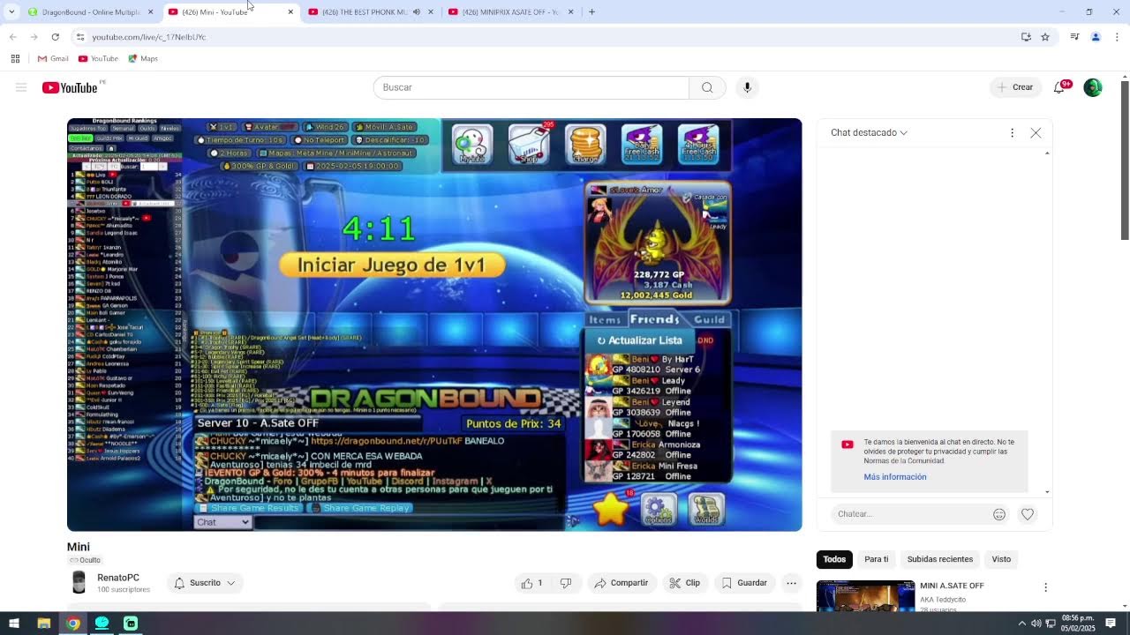Switch to THE BEST PHONK browser tab
1130x635 pixels.
[x=371, y=12]
